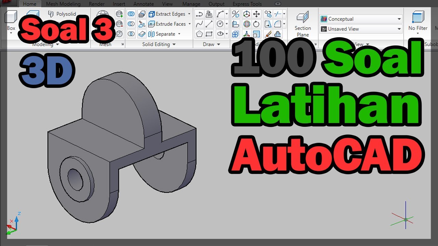Switch to the Manage tab
The height and width of the screenshot is (246, 438).
click(x=191, y=4)
